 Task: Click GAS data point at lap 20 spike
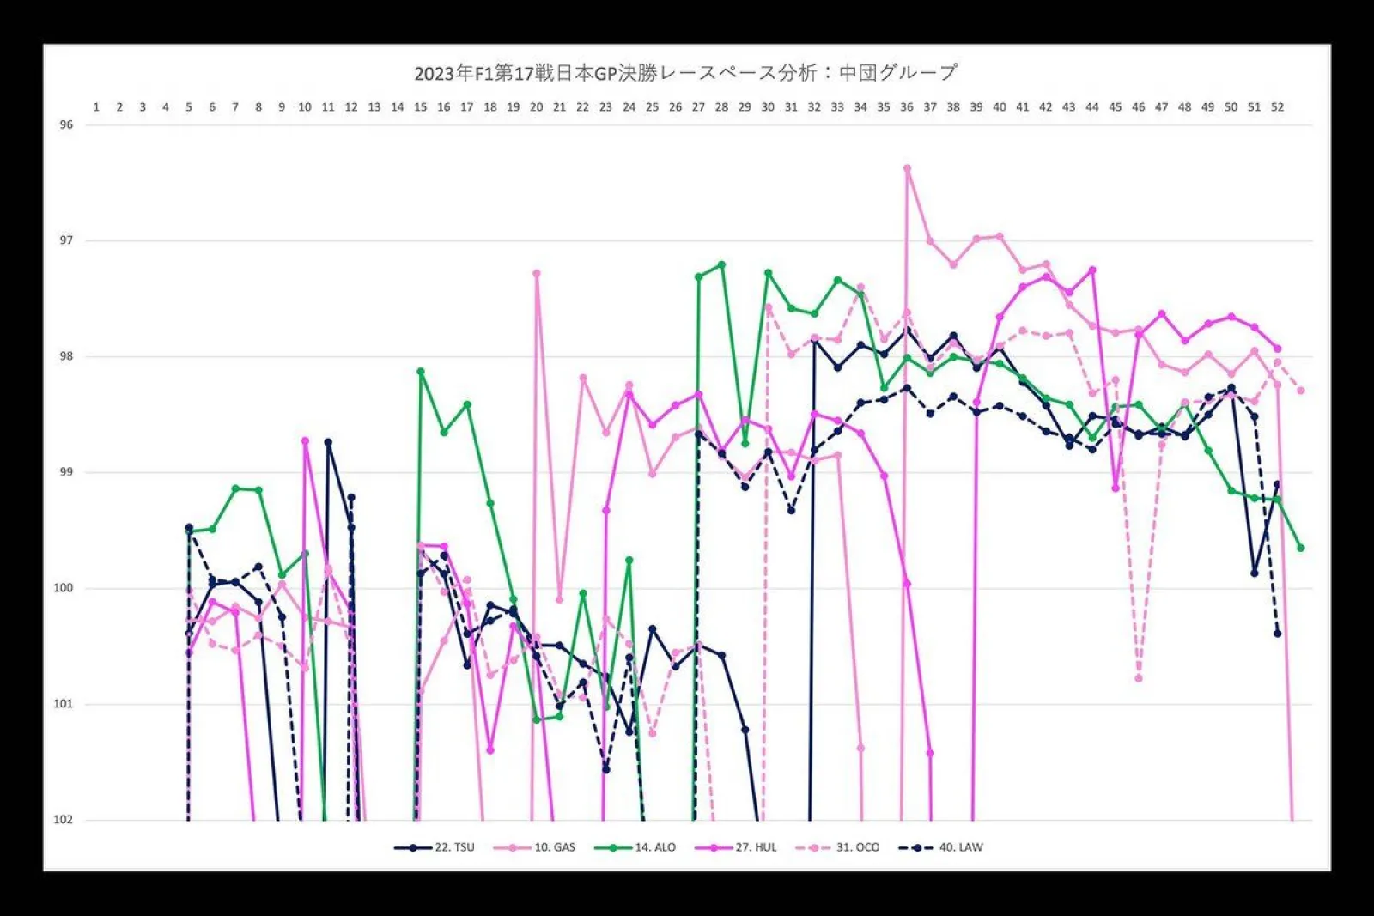click(x=537, y=273)
